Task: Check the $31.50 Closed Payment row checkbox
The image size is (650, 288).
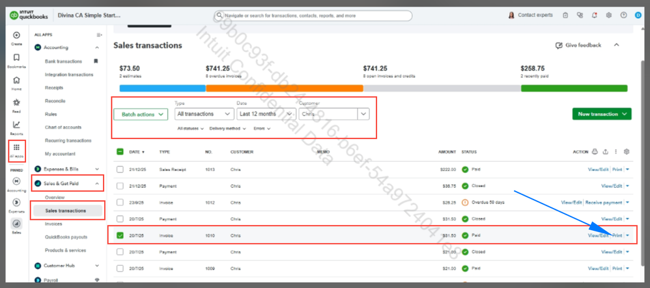Action: (120, 218)
